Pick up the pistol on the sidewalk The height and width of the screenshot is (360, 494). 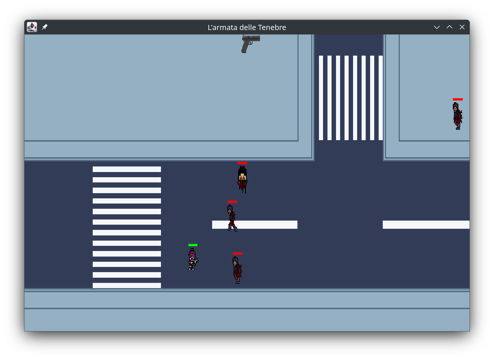pyautogui.click(x=250, y=43)
